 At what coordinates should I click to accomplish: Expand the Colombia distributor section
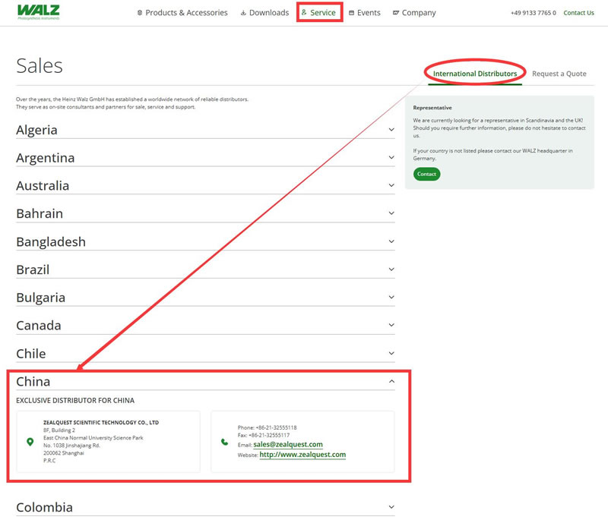[391, 507]
